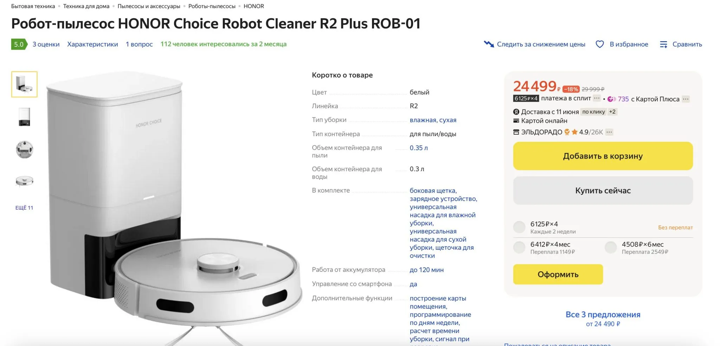Viewport: 720px width, 346px height.
Task: Select the 6412₽×4 months payment plan
Action: point(519,248)
